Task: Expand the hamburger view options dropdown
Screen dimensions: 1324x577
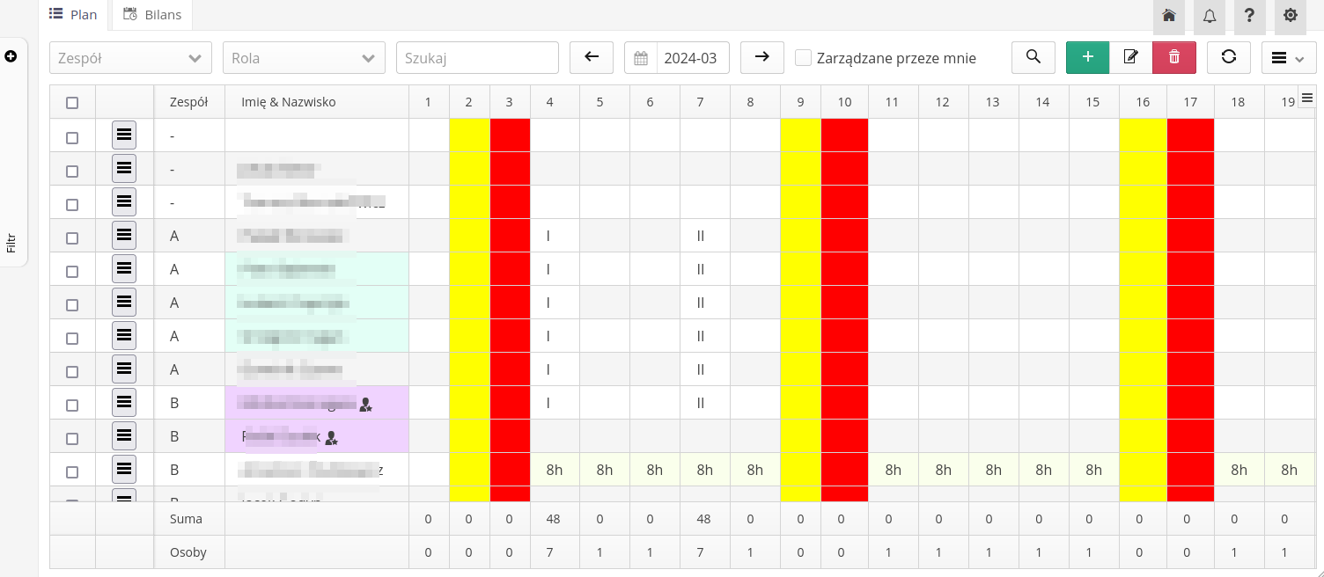Action: tap(1288, 57)
